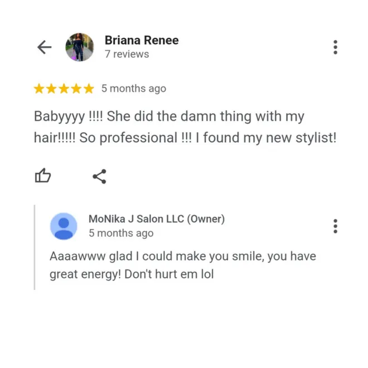Click the gray vertical bar beside the owner reply
This screenshot has width=368, height=368.
click(35, 248)
